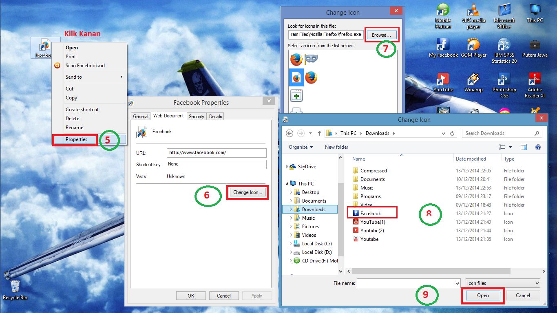This screenshot has height=313, width=557.
Task: Pick the highlighted Firefox document icon
Action: [x=296, y=77]
